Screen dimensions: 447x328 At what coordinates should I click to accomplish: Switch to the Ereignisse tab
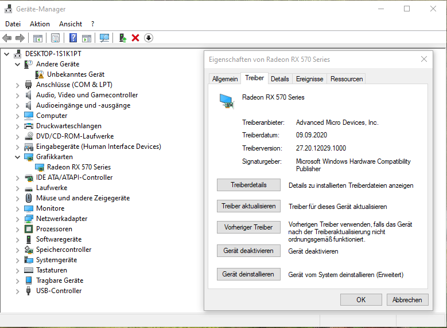pyautogui.click(x=309, y=79)
